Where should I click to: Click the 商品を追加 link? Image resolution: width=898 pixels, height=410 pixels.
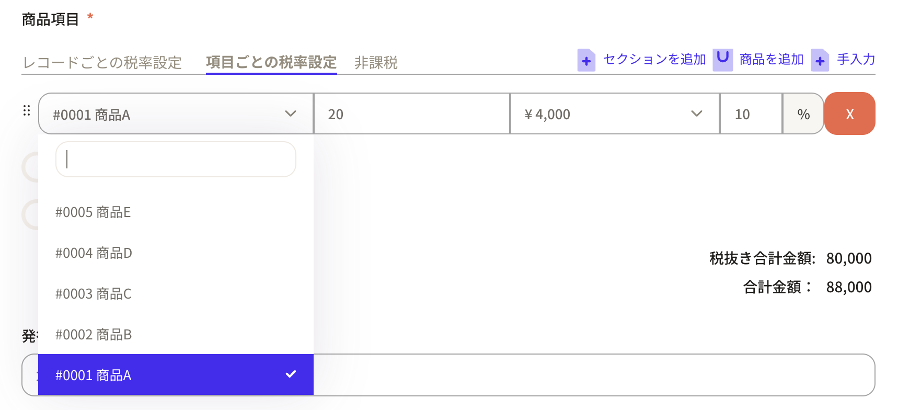pyautogui.click(x=771, y=59)
